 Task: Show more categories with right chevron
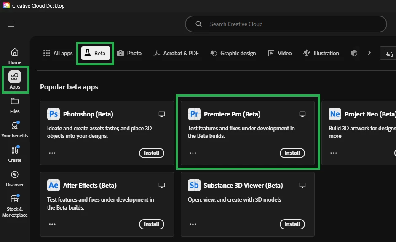pos(369,53)
